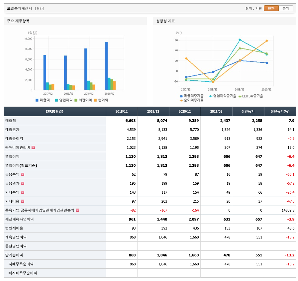Click the 2020/12 매출액 blue bar
The image size is (298, 281).
click(x=106, y=66)
